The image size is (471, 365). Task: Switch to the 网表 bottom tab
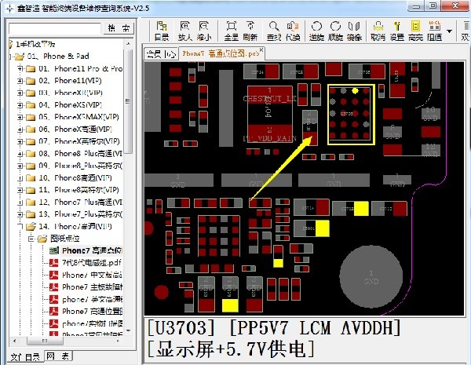click(58, 356)
